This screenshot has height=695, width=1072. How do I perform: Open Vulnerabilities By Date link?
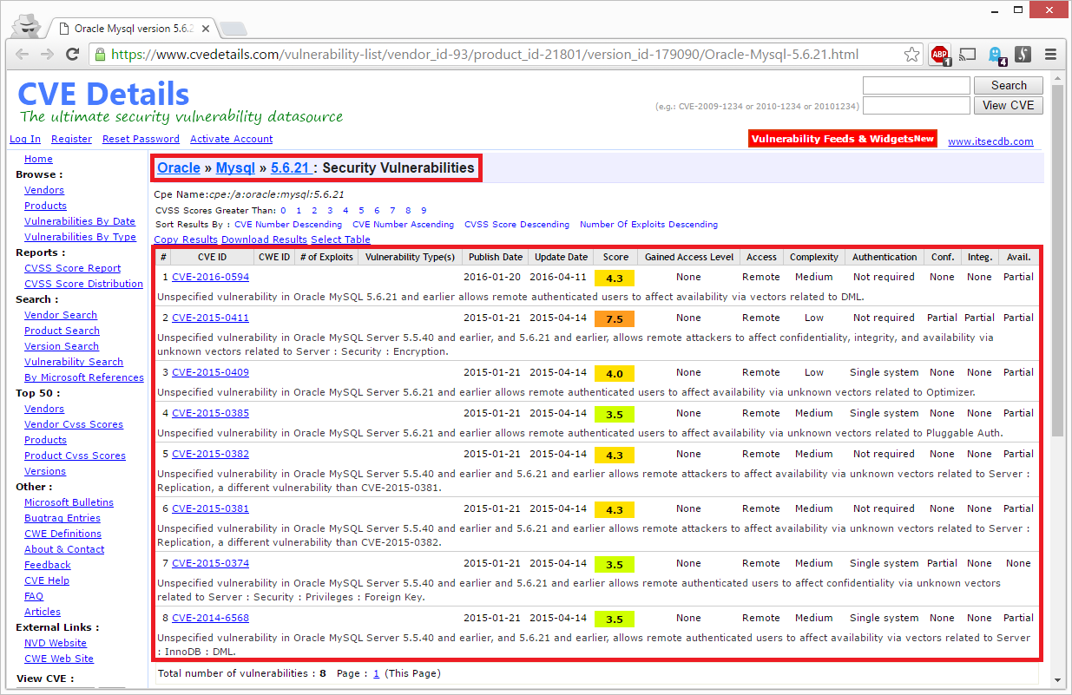(80, 221)
